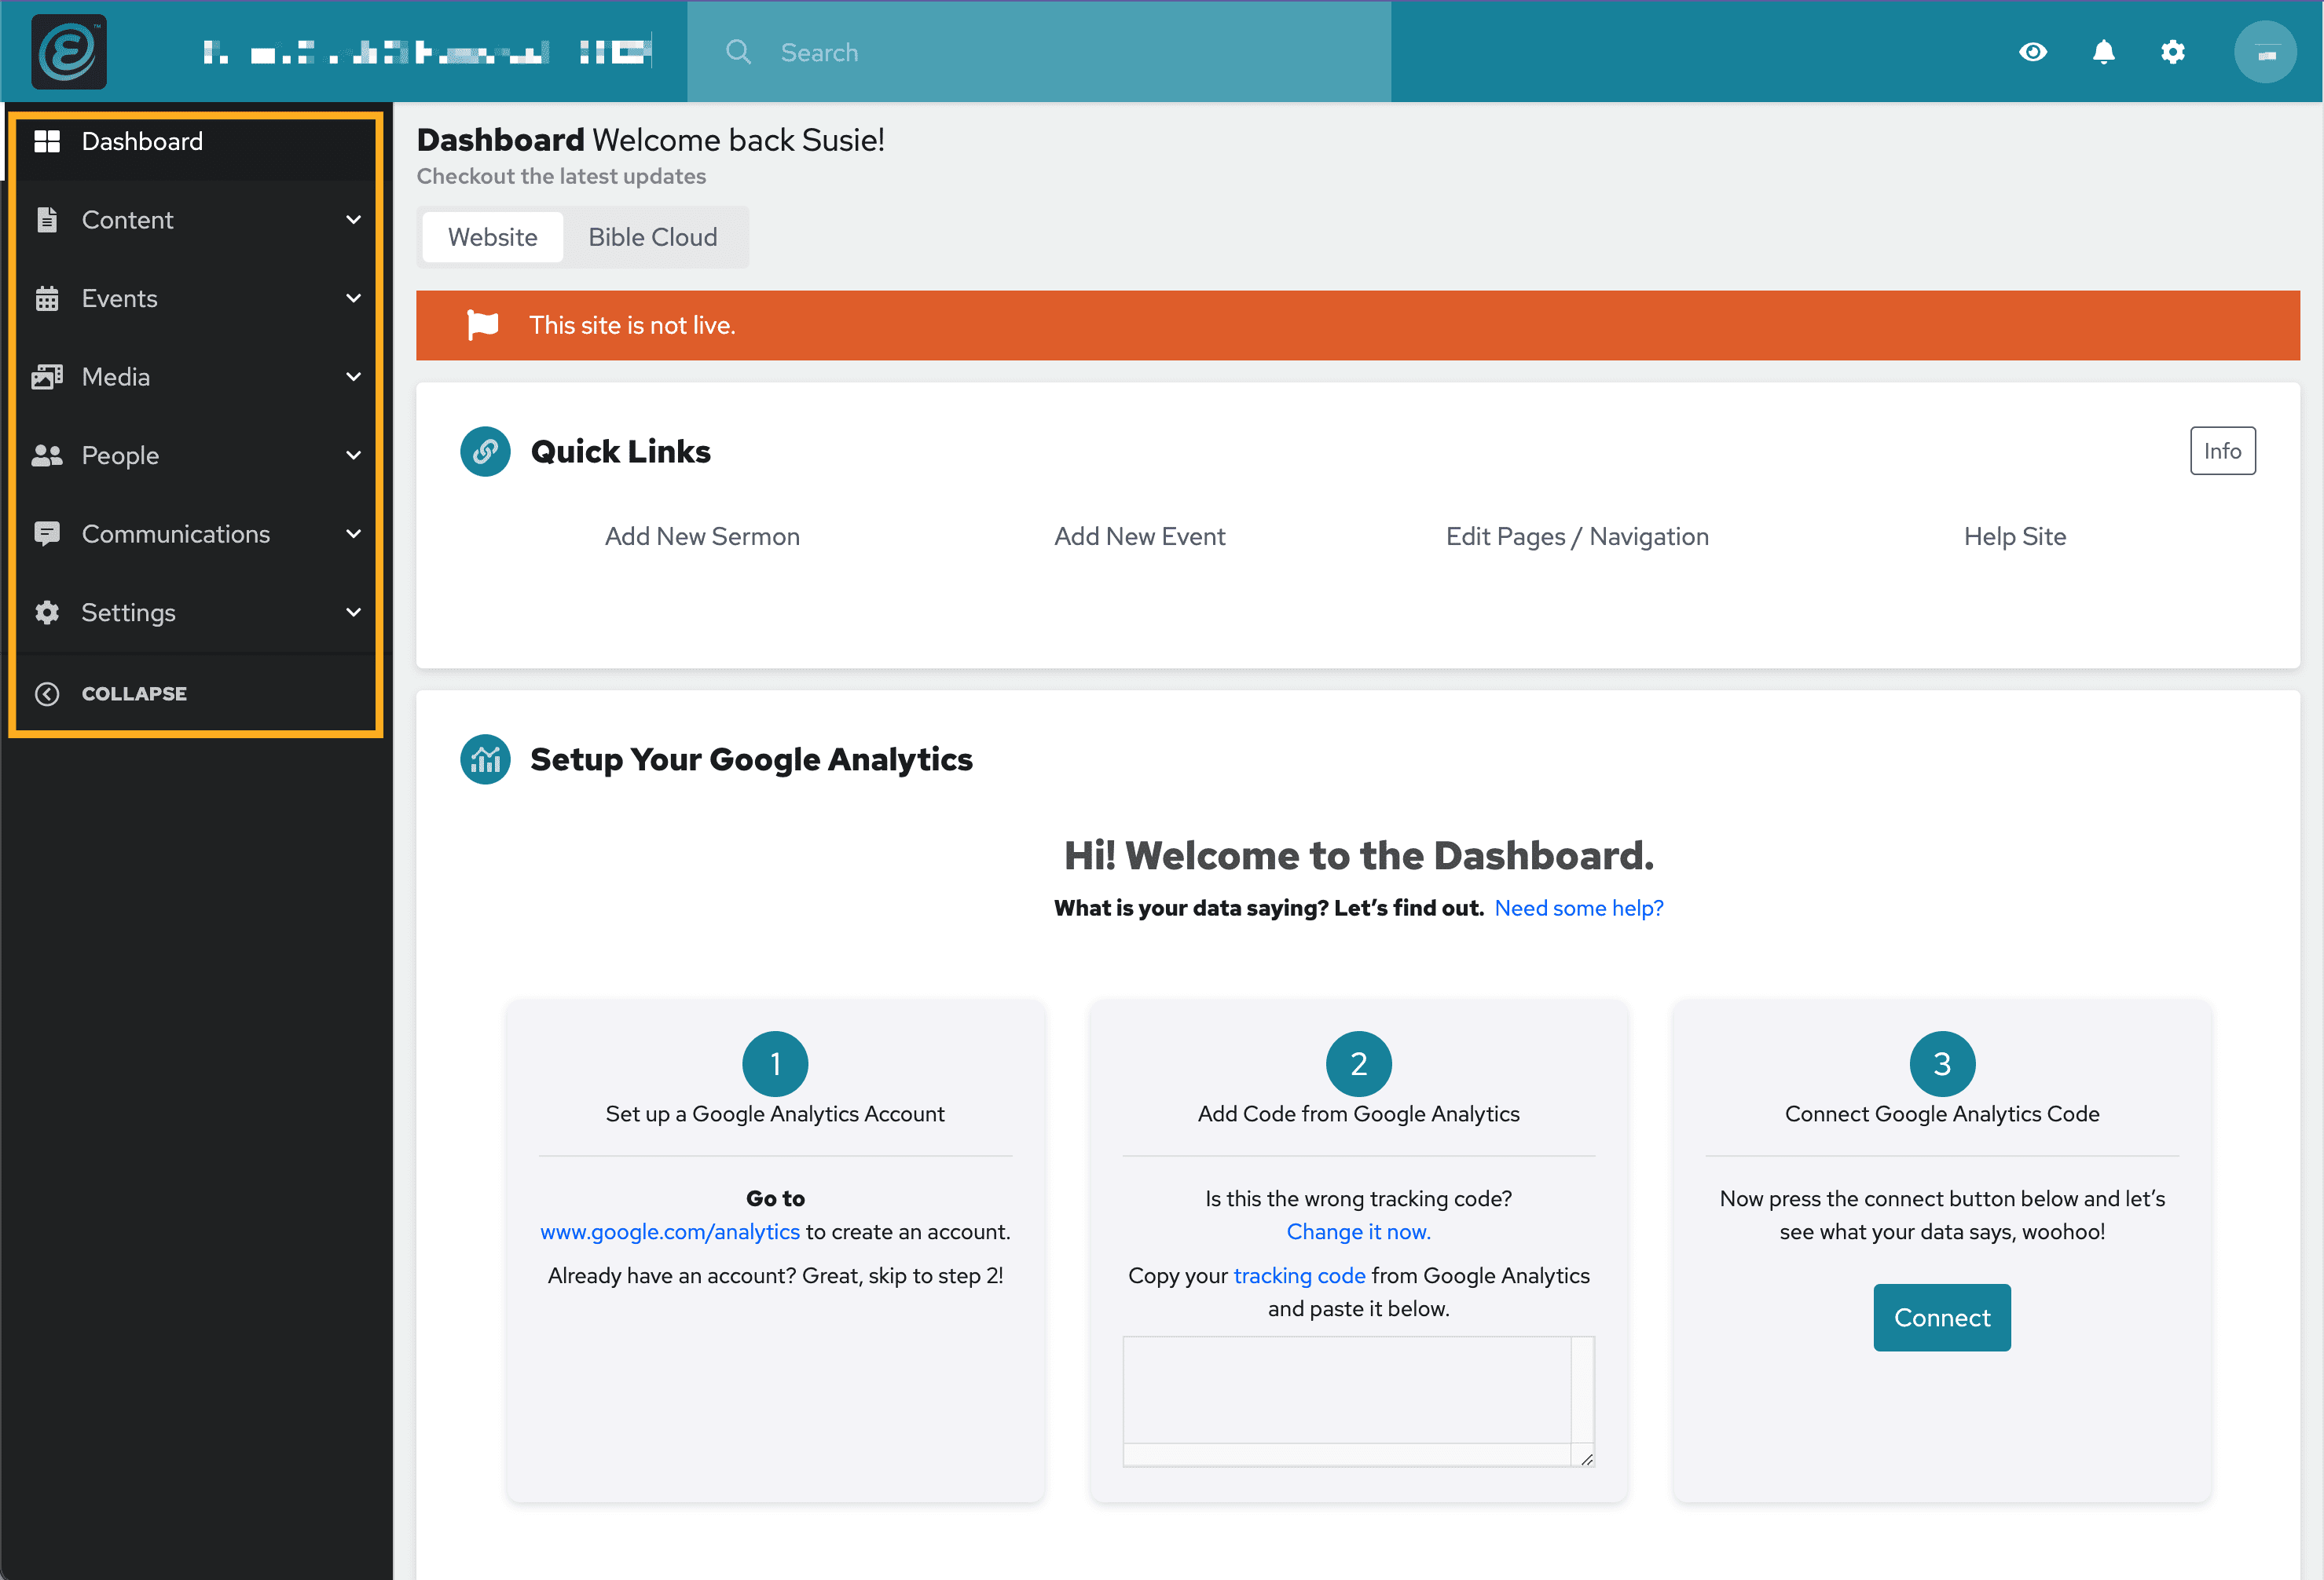Collapse the sidebar via COLLAPSE label
The width and height of the screenshot is (2324, 1580).
coord(134,693)
